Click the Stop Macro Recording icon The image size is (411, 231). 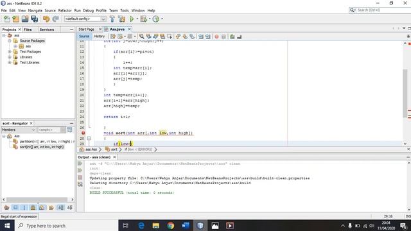223,37
